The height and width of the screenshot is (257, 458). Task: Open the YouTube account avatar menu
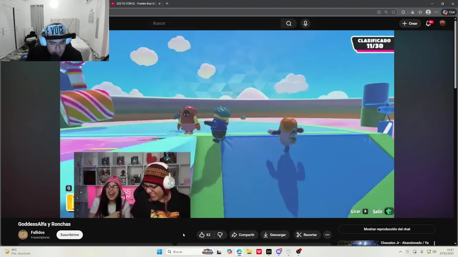click(x=443, y=24)
